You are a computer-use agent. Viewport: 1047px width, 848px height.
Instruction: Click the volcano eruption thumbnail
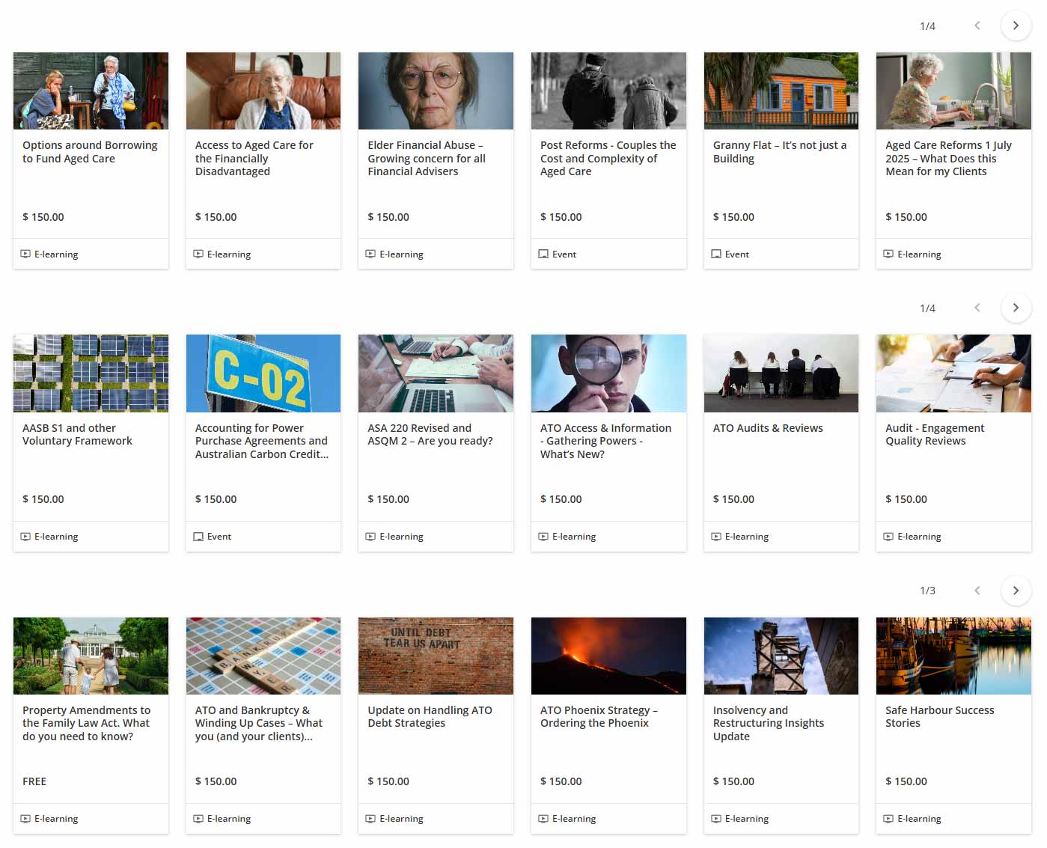tap(608, 656)
